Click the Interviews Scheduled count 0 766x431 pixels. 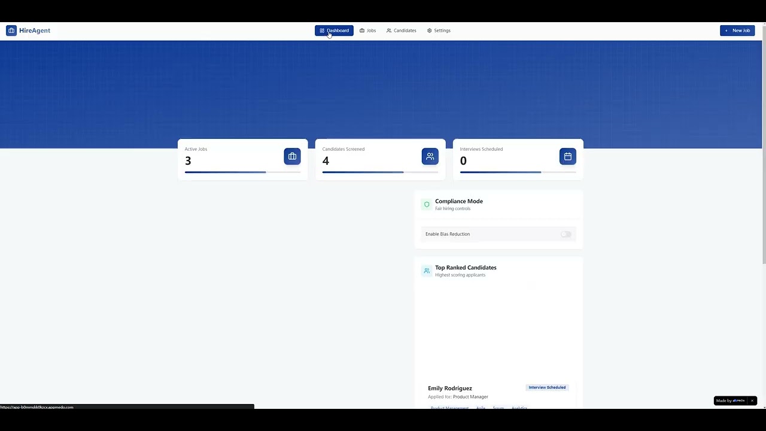[463, 160]
